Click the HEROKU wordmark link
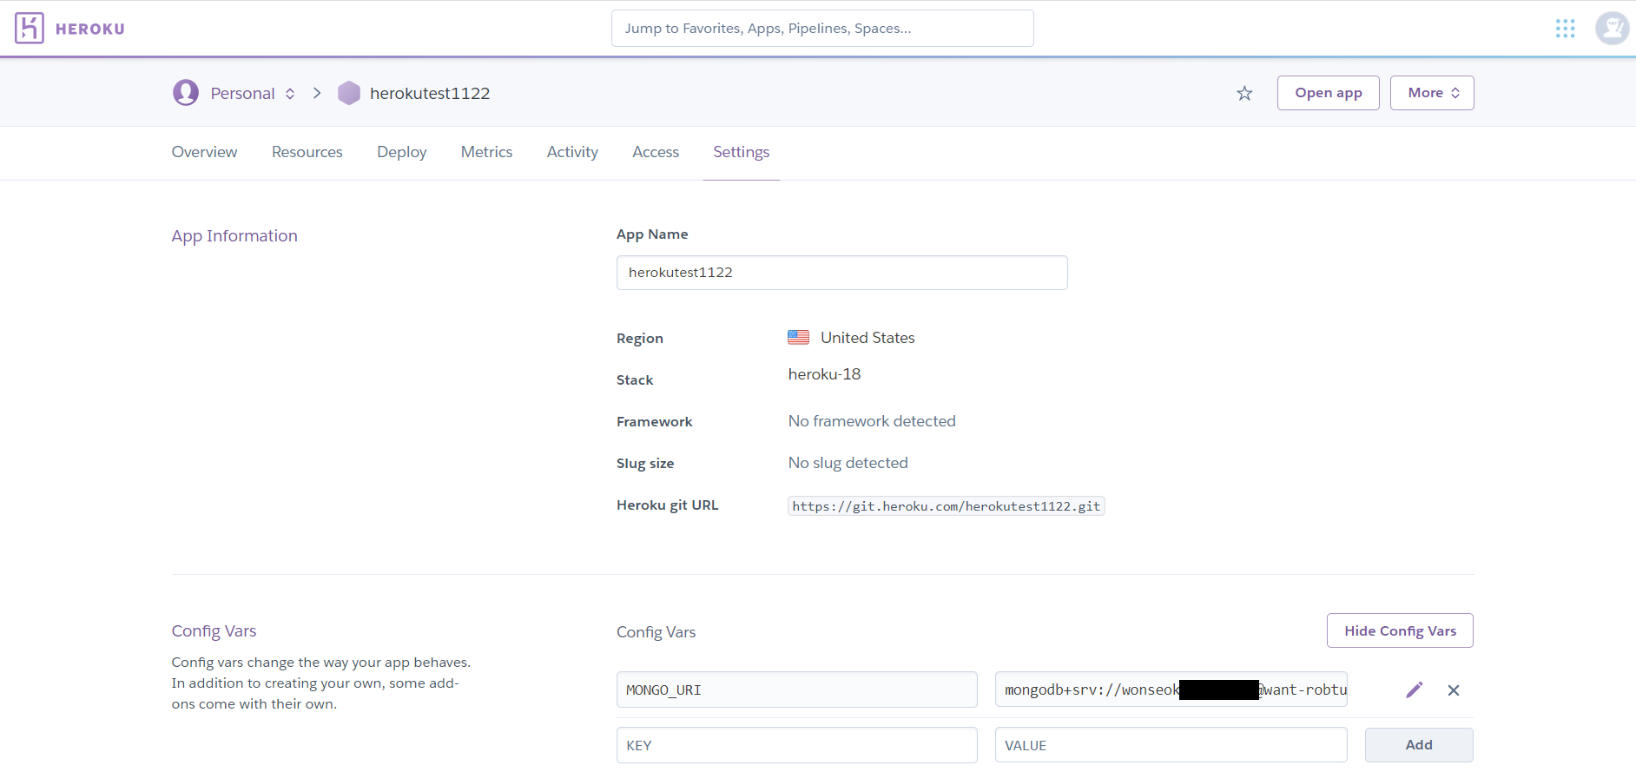 click(90, 29)
